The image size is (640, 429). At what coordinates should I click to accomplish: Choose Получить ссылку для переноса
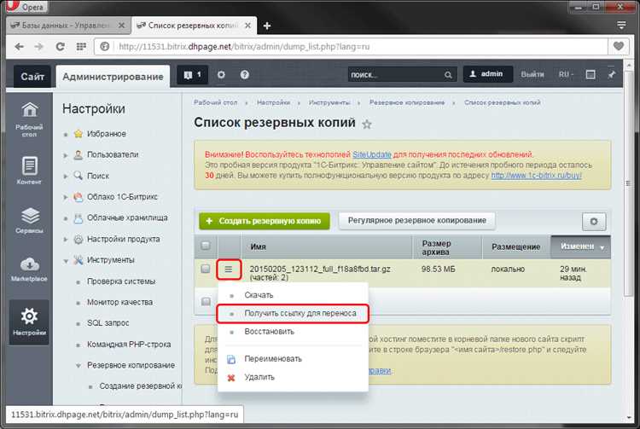point(293,313)
